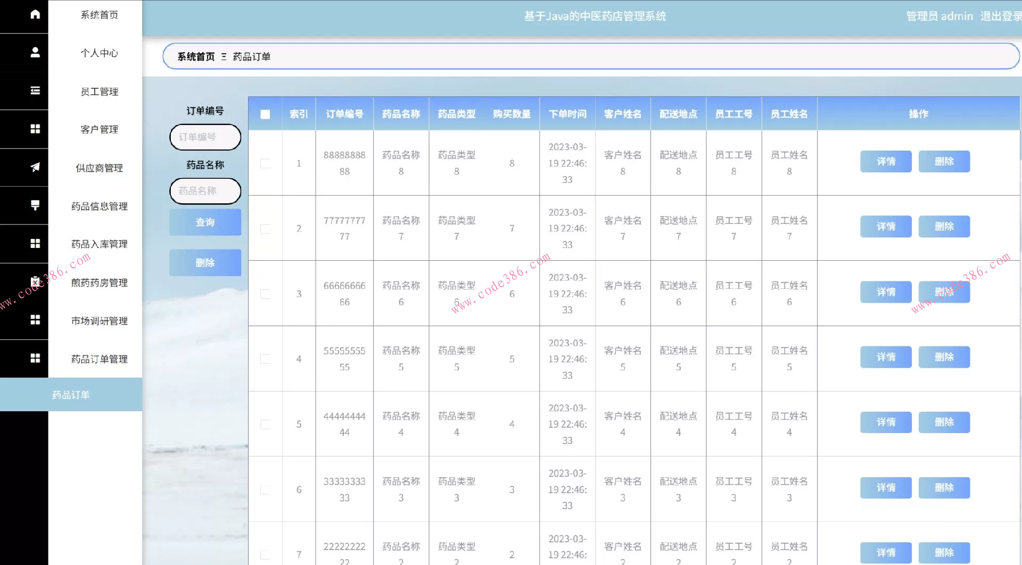Click the grid icon beside 市场调研管理
Viewport: 1022px width, 565px height.
click(x=35, y=320)
